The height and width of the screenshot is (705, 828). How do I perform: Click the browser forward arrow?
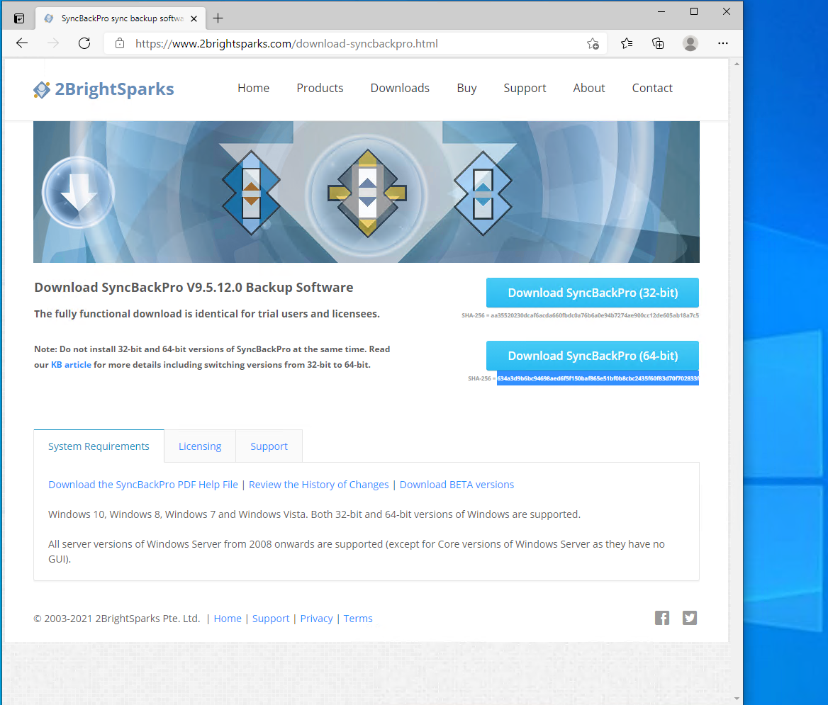pos(52,43)
